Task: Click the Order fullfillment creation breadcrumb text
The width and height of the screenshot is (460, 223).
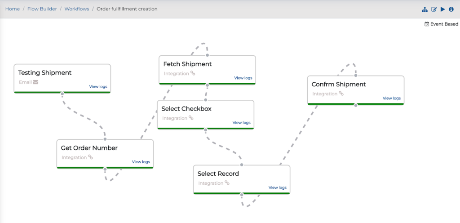Action: [x=127, y=9]
